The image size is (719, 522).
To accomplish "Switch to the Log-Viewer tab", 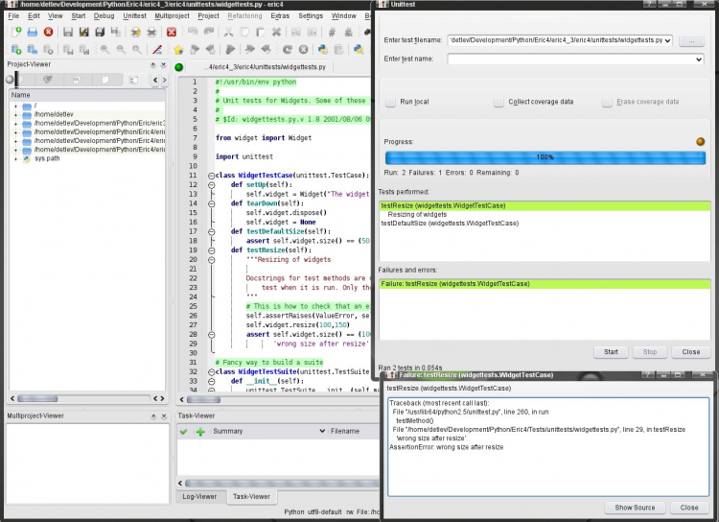I will click(x=200, y=496).
